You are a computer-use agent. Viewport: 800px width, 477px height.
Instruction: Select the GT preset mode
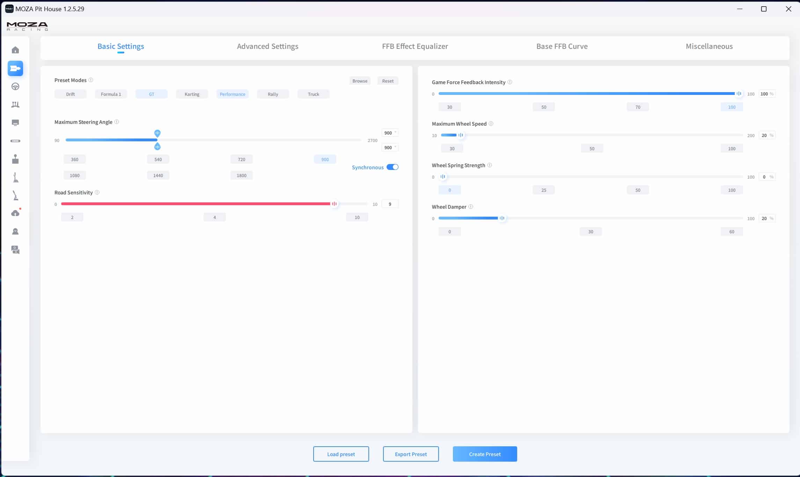(x=152, y=94)
